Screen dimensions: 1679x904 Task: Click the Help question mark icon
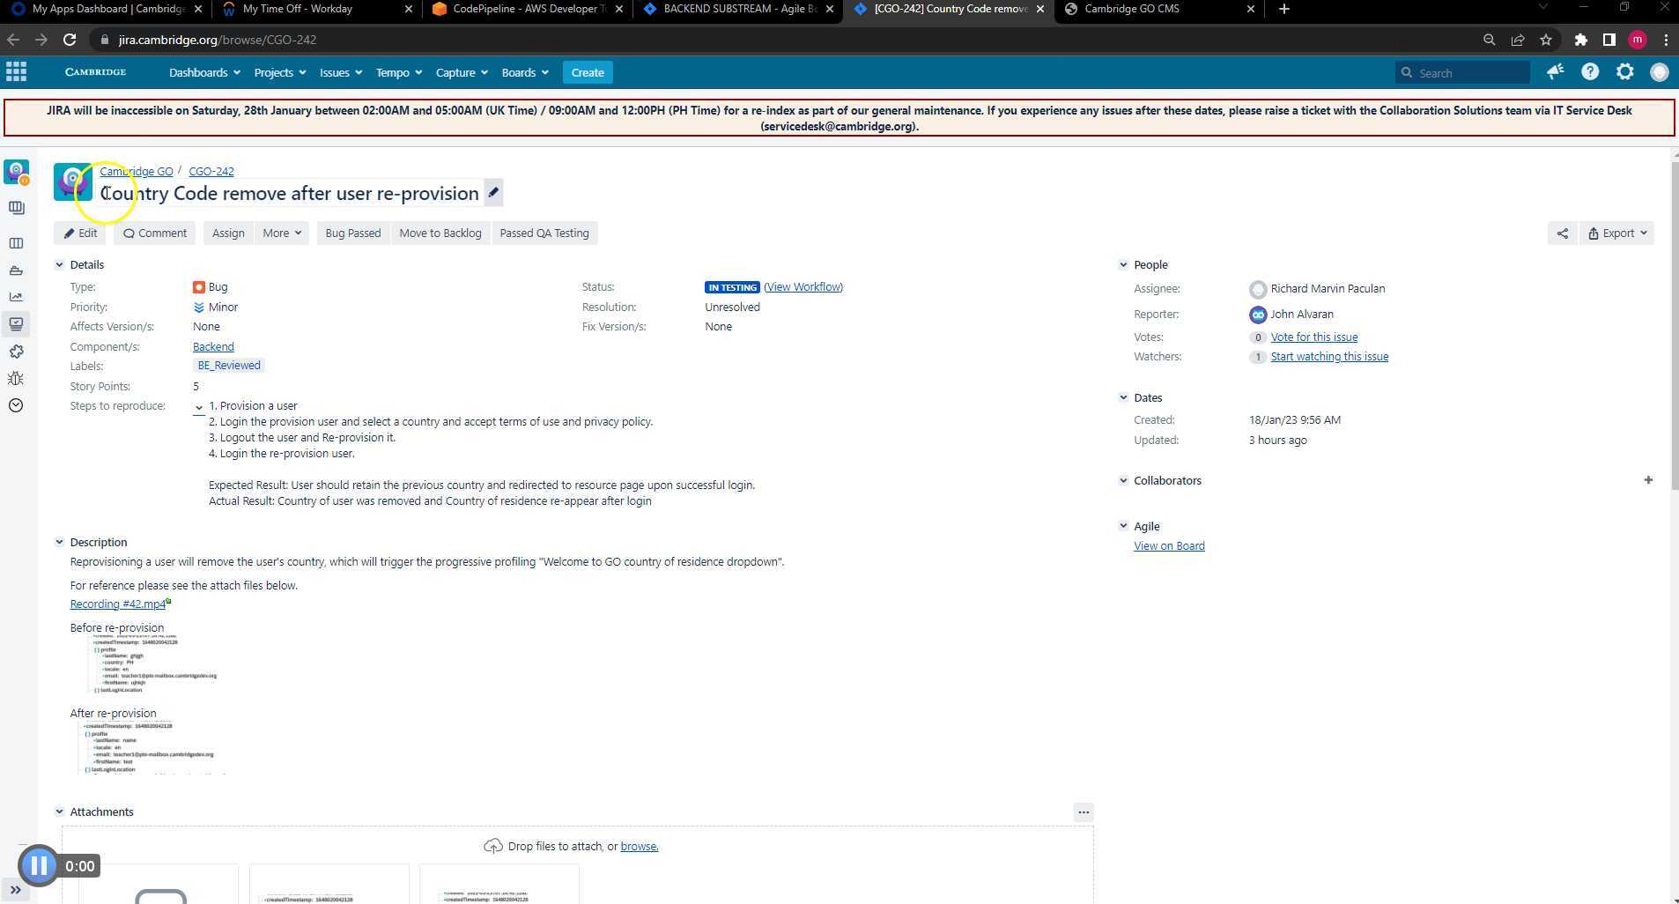click(x=1590, y=72)
